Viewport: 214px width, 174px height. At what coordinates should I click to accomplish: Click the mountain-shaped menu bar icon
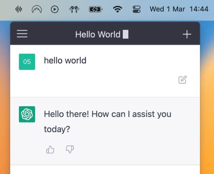37,9
